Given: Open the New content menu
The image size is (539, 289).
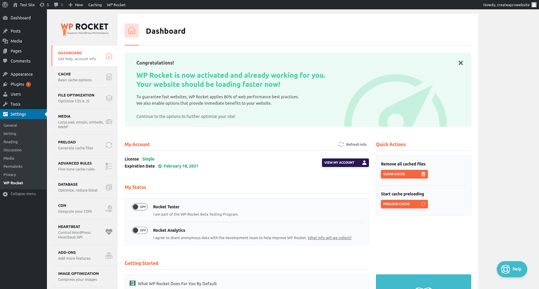Looking at the screenshot, I should pyautogui.click(x=75, y=5).
